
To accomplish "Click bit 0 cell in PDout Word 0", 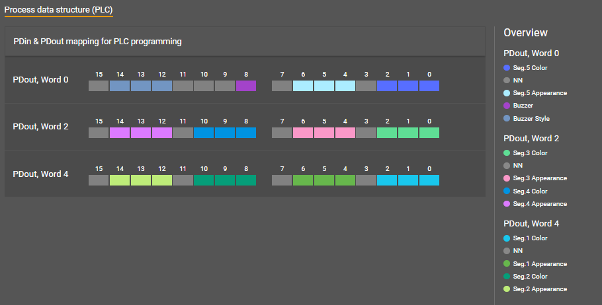I will tap(429, 86).
